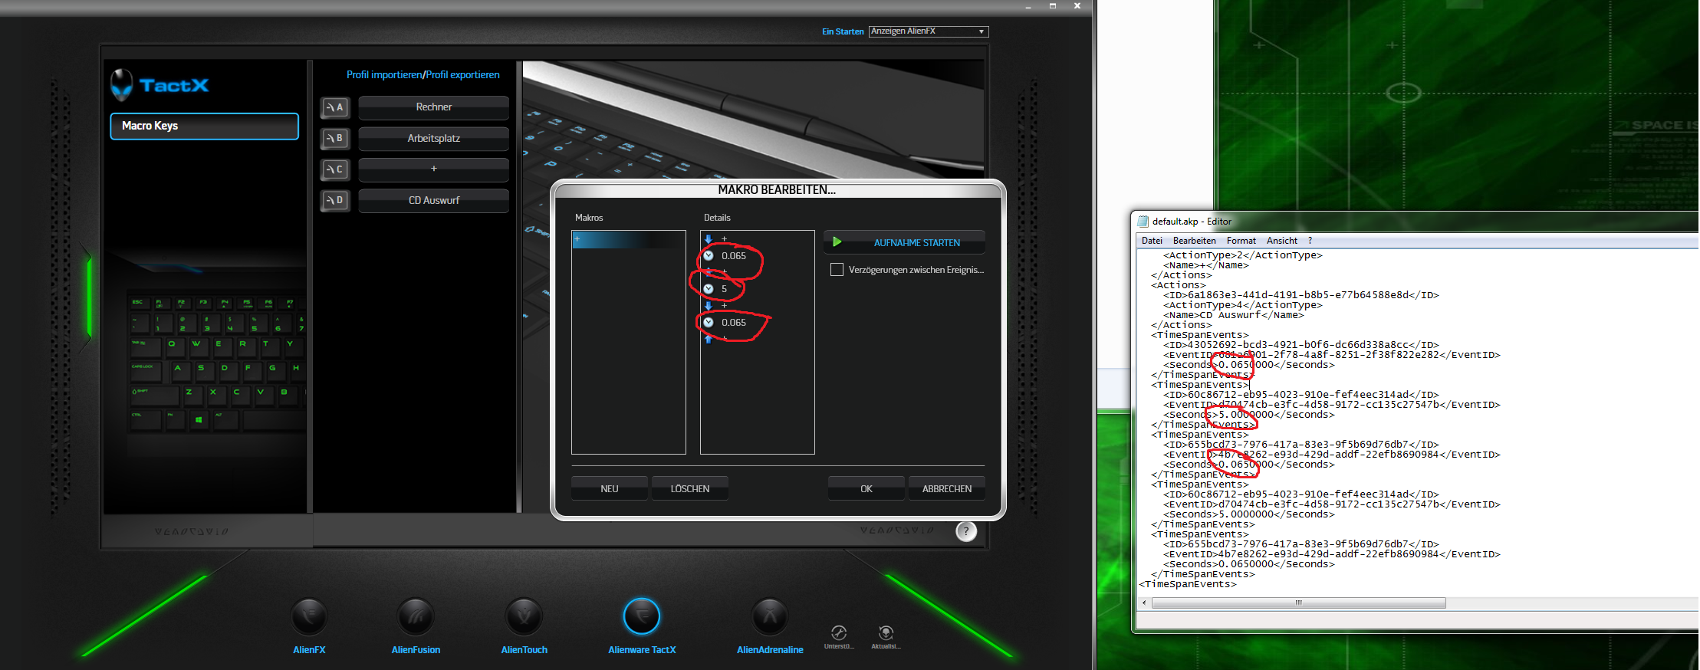Click the clock icon beside value 5
Viewport: 1700px width, 670px height.
point(709,289)
